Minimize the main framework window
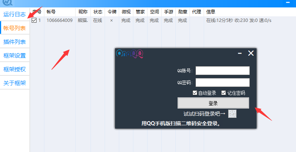Viewport: 296px width, 152px height. (x=288, y=3)
